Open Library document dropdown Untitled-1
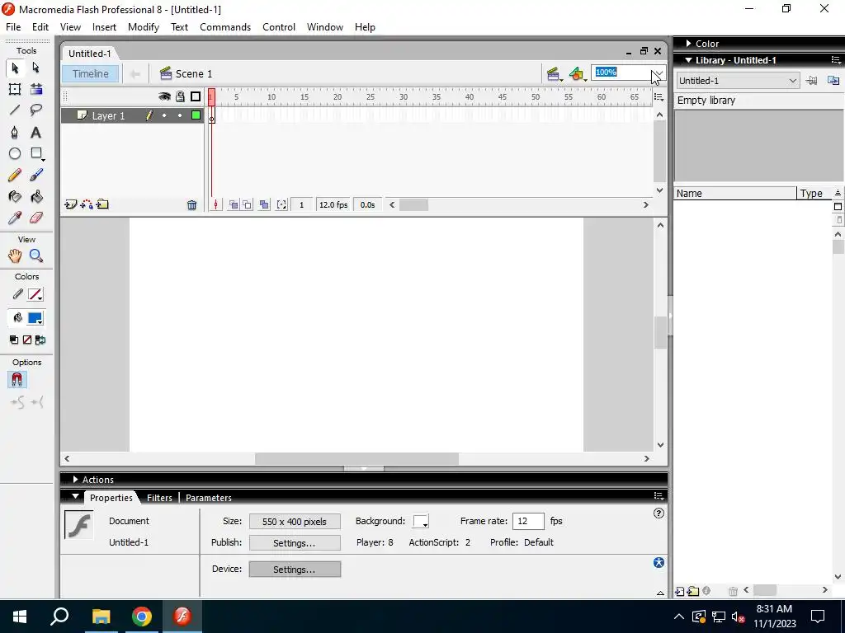The width and height of the screenshot is (845, 633). [x=738, y=81]
